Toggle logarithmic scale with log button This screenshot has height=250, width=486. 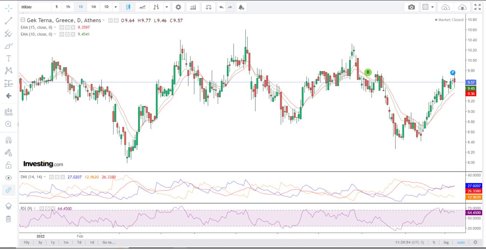point(446,242)
